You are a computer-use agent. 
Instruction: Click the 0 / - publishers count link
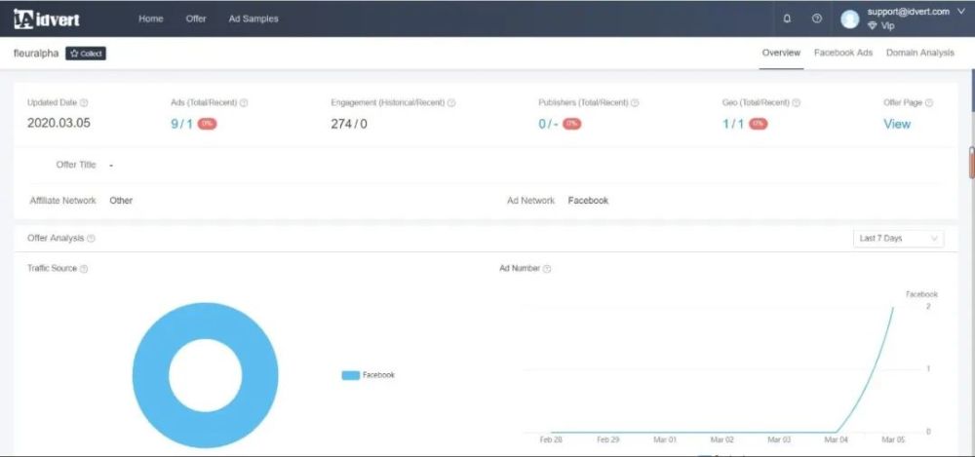(x=548, y=124)
